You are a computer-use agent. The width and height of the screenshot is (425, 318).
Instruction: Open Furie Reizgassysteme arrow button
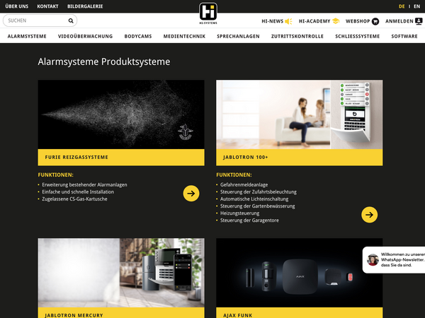191,194
